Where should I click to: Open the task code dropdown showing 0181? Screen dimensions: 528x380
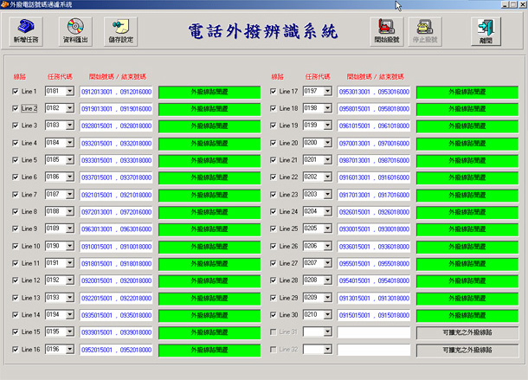[70, 91]
